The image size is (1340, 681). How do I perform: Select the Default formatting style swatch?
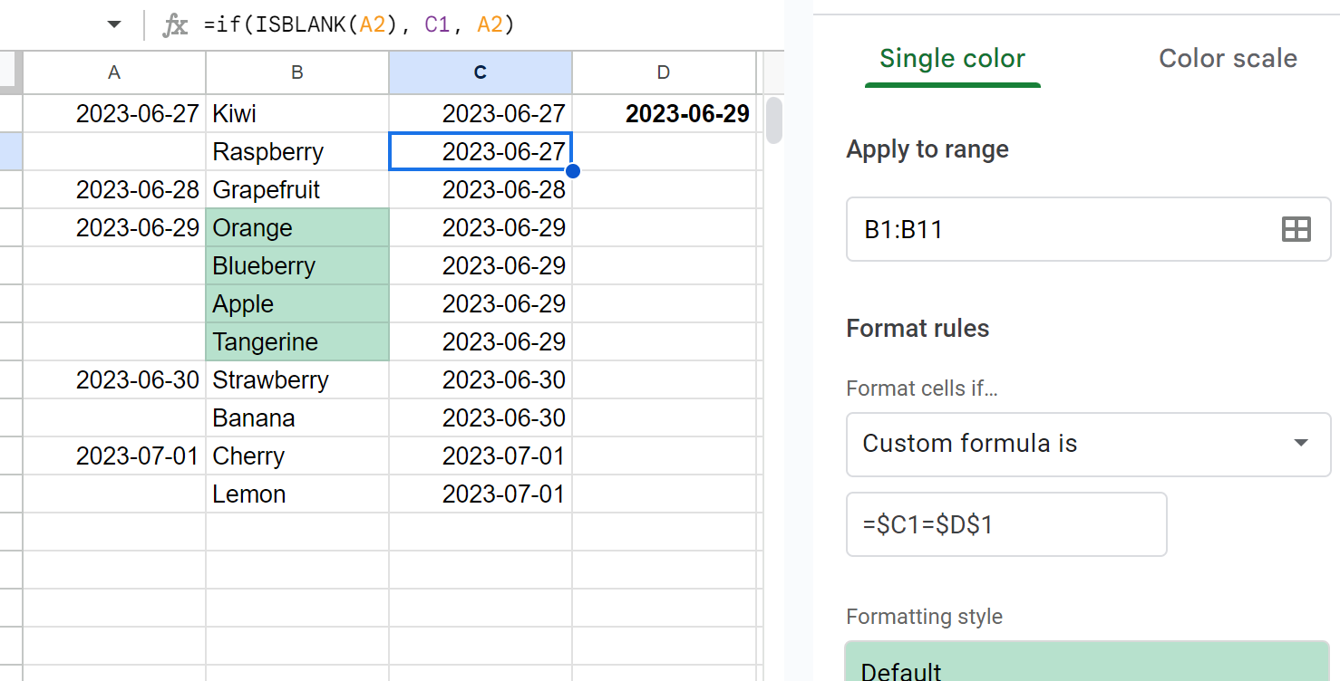[1088, 662]
